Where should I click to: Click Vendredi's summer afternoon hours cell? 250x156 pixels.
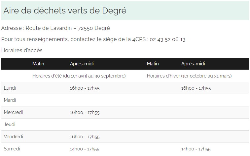click(85, 137)
